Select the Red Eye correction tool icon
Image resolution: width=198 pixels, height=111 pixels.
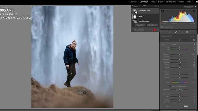pos(182,32)
